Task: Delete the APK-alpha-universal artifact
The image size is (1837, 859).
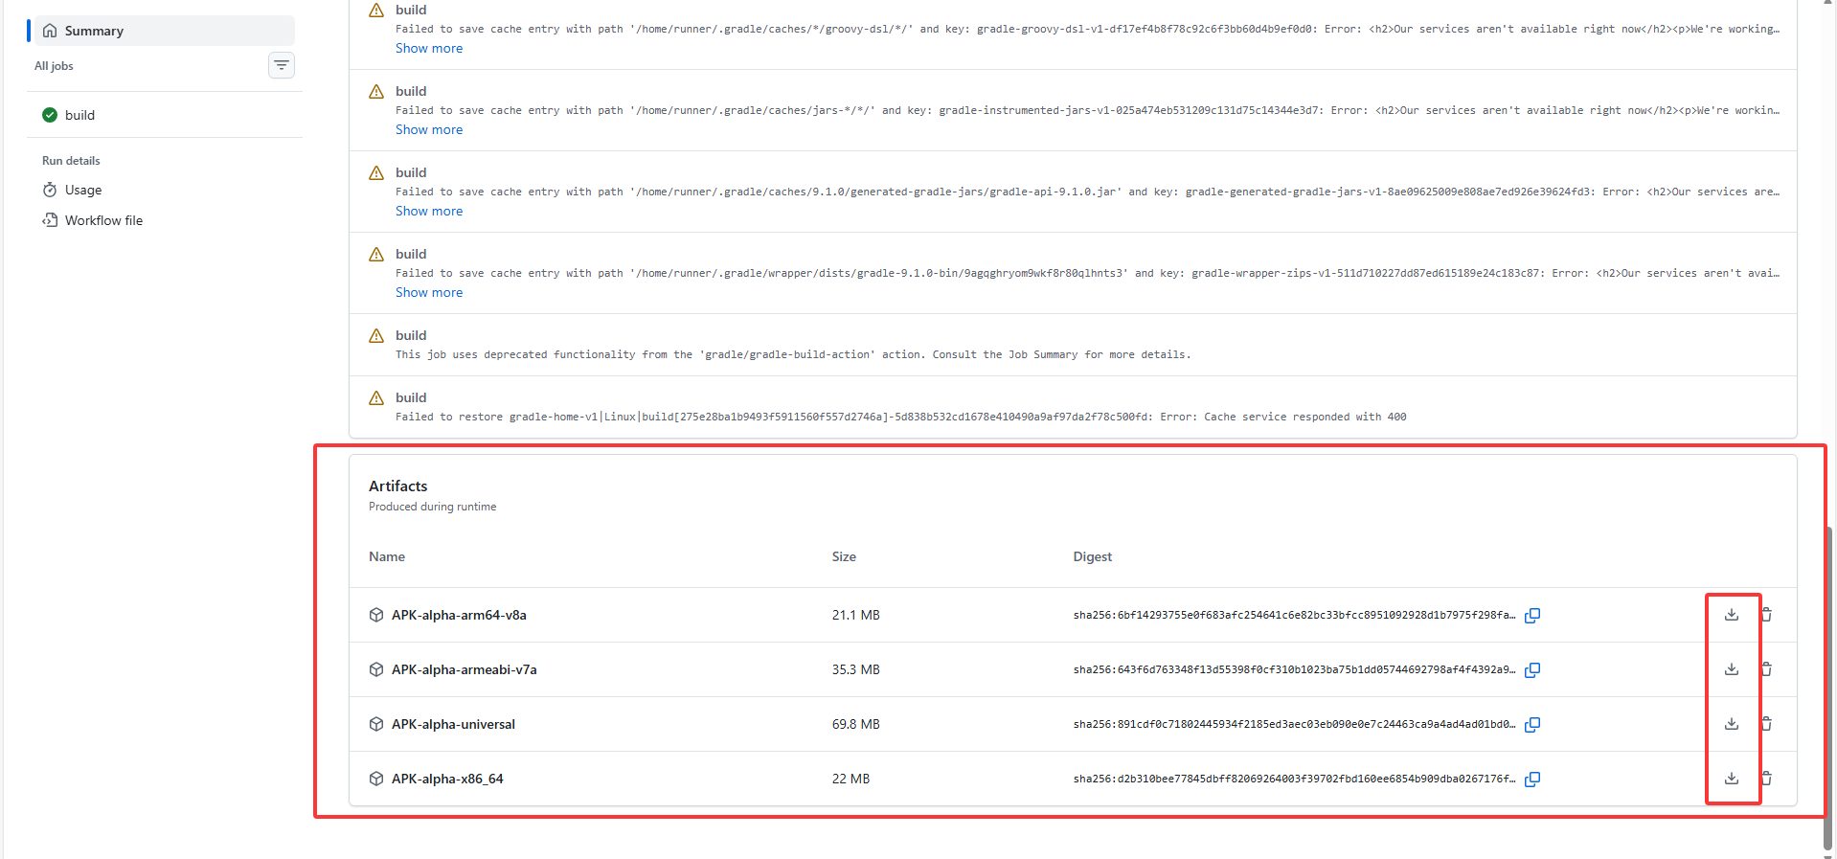Action: 1767,724
